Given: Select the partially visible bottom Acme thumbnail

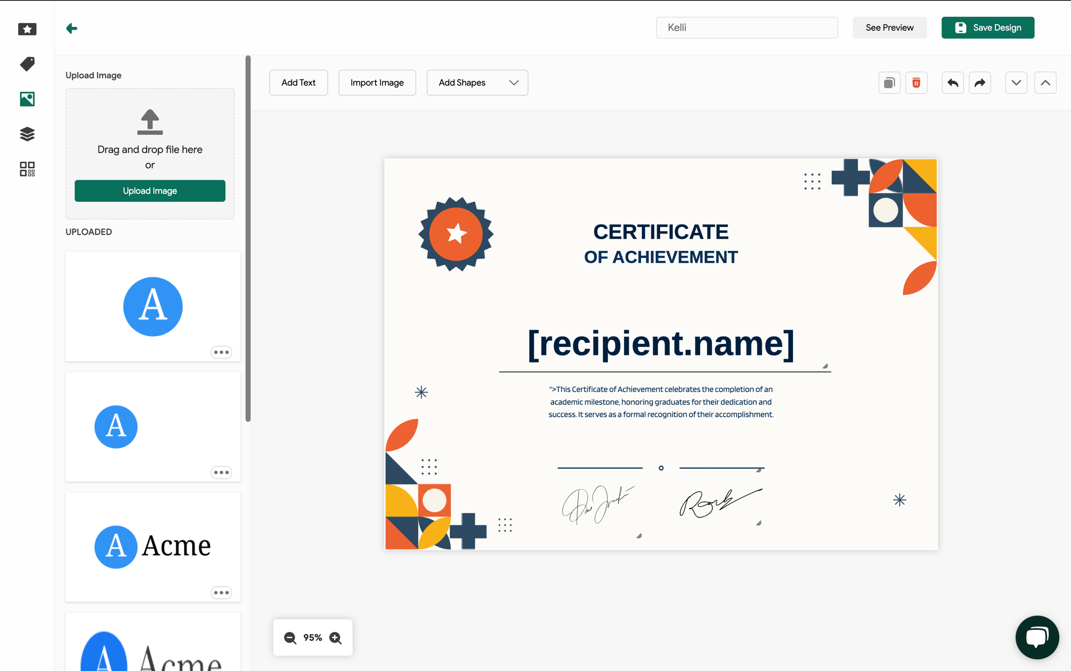Looking at the screenshot, I should [x=153, y=642].
